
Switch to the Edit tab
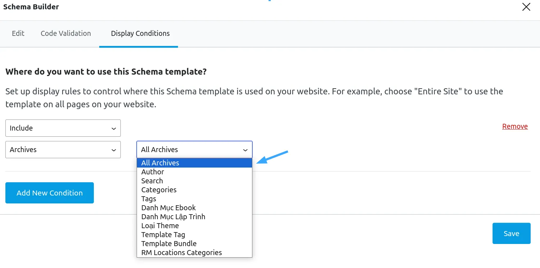click(18, 33)
